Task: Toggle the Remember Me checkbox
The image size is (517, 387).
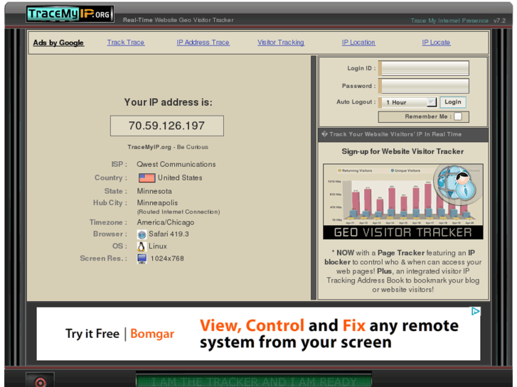Action: pyautogui.click(x=458, y=116)
